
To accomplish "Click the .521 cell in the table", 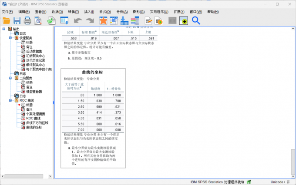I will pyautogui.click(x=118, y=107).
